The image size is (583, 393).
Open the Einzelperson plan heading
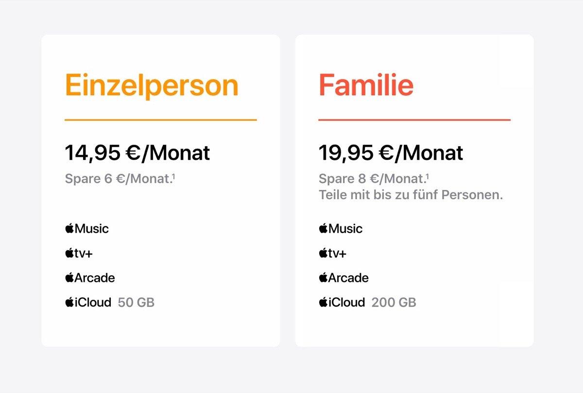[152, 85]
